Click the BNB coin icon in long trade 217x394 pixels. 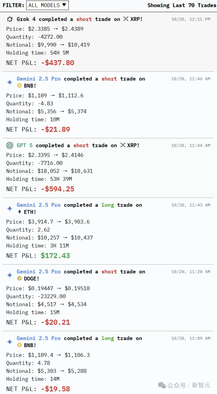(20, 345)
